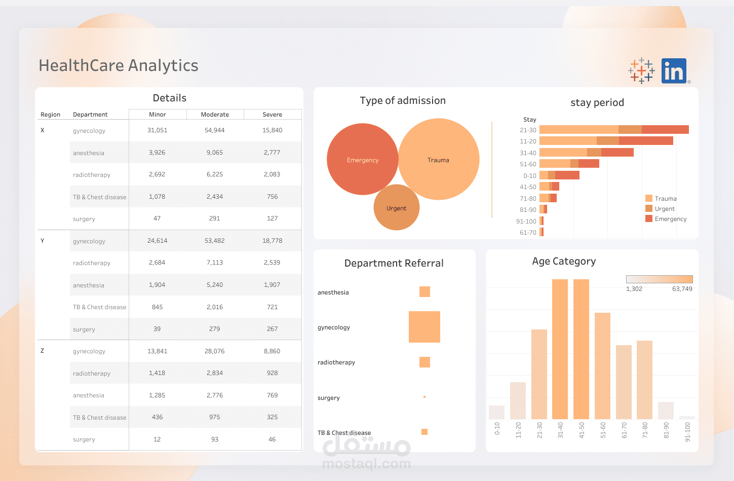Select the TB & Chest disease referral square

(424, 432)
